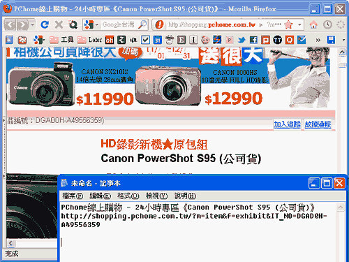Focus the Google 台灣 search box
Image resolution: width=349 pixels, height=262 pixels.
tap(119, 24)
